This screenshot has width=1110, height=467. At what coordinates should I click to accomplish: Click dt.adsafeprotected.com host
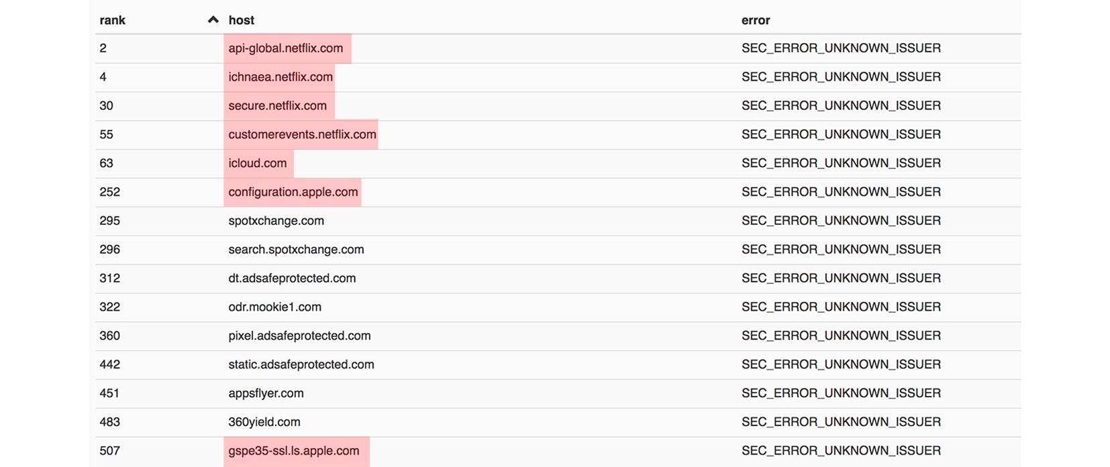click(292, 278)
